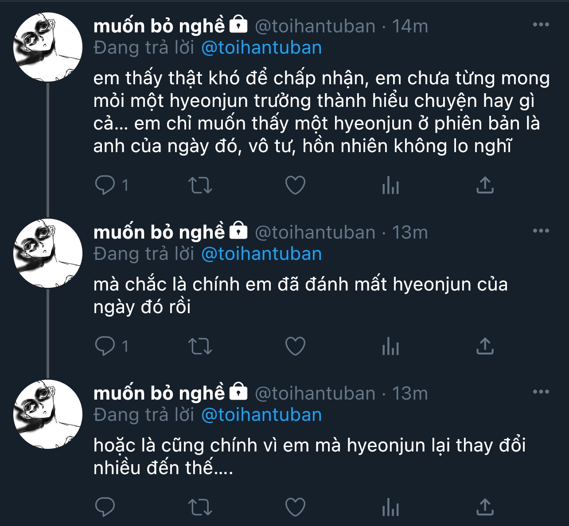569x526 pixels.
Task: Retweet the last tweet in thread
Action: click(200, 507)
